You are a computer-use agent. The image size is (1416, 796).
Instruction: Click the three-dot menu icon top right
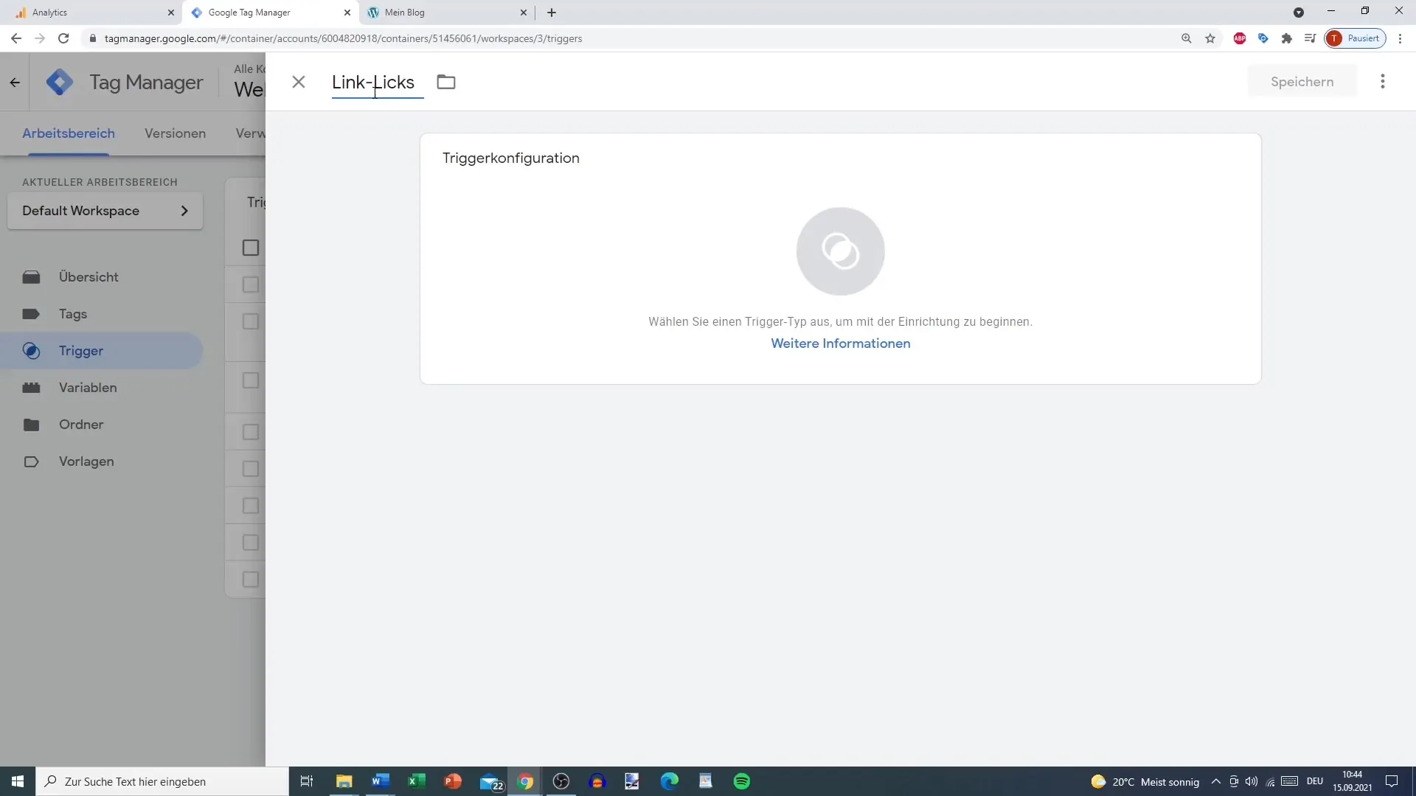click(1382, 82)
